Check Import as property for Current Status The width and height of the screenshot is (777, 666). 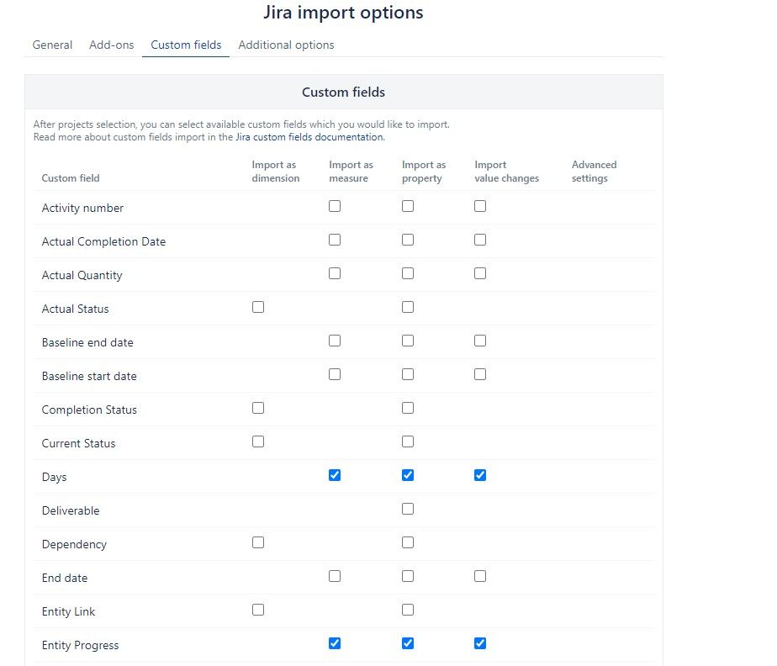(x=408, y=441)
